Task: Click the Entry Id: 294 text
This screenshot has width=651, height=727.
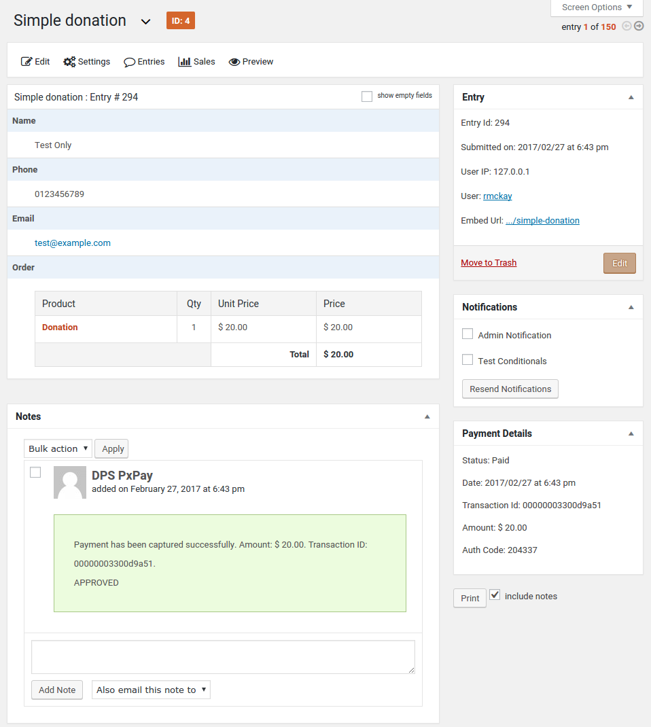Action: pyautogui.click(x=485, y=123)
